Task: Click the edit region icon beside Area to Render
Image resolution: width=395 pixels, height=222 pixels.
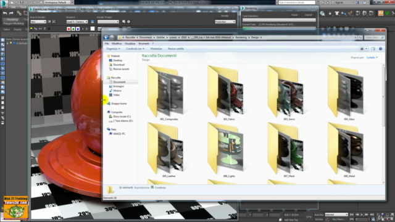Action: [x=49, y=22]
